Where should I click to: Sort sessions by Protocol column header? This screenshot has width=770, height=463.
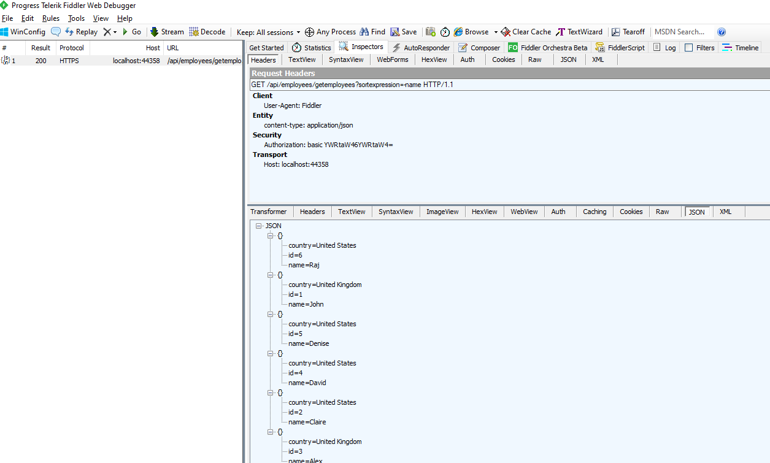[72, 48]
